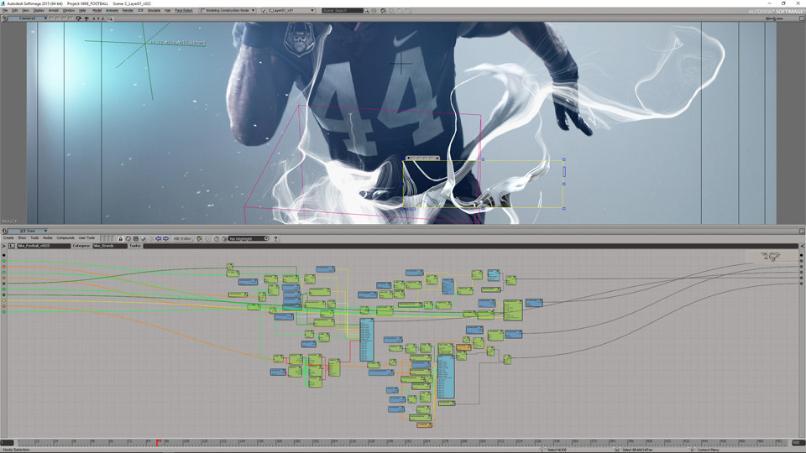This screenshot has height=453, width=806.
Task: Click the viewport zoom magnifier icon
Action: [x=110, y=18]
